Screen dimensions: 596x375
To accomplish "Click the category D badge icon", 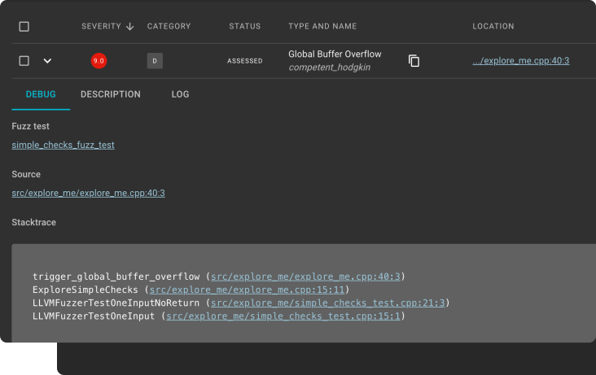I will click(154, 61).
